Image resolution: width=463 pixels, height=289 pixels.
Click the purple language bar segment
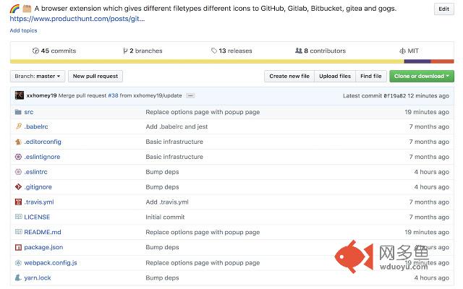click(x=417, y=61)
